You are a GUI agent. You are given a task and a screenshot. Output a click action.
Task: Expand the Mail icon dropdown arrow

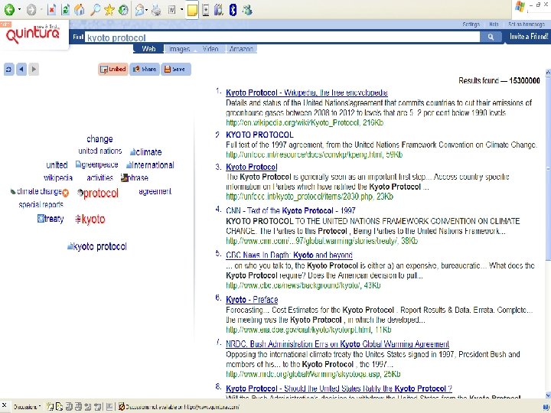(x=146, y=10)
